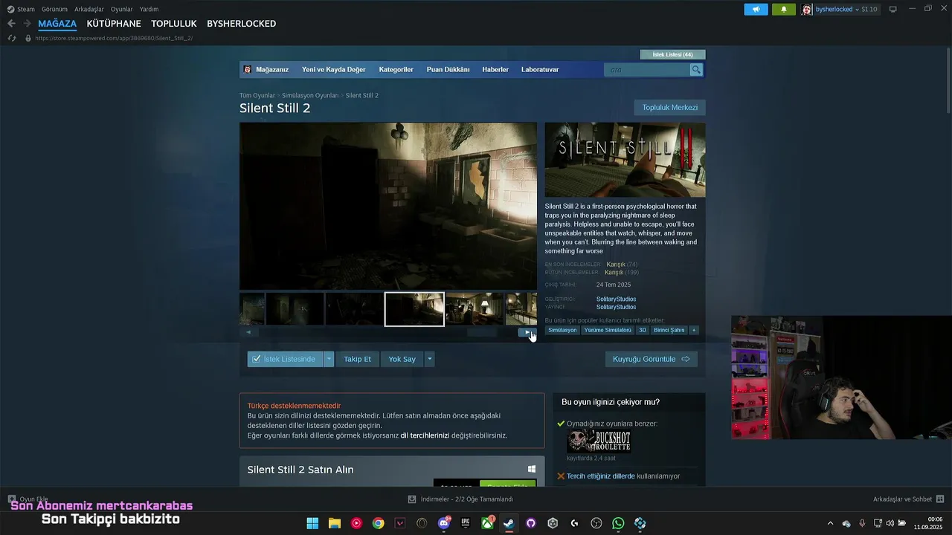Open the Yürüme Simülatörü tag
This screenshot has width=952, height=535.
coord(608,330)
